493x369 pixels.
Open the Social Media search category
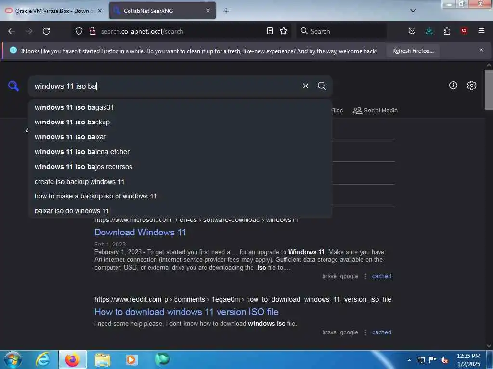click(375, 111)
